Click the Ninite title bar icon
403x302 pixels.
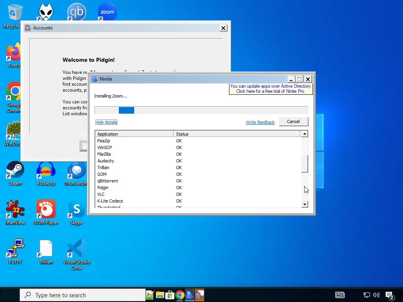[95, 79]
